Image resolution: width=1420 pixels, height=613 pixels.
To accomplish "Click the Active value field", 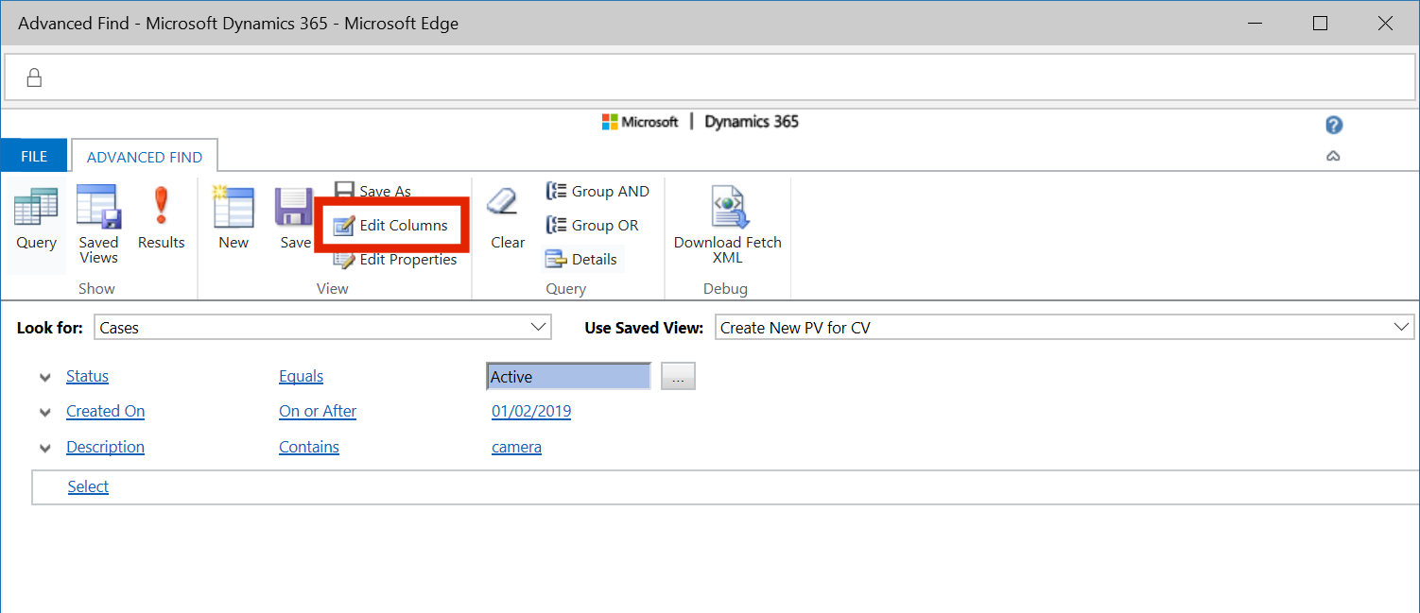I will (568, 376).
